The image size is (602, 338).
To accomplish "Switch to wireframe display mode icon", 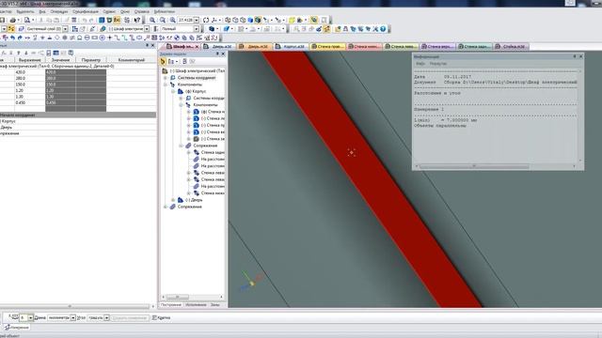I will (228, 20).
